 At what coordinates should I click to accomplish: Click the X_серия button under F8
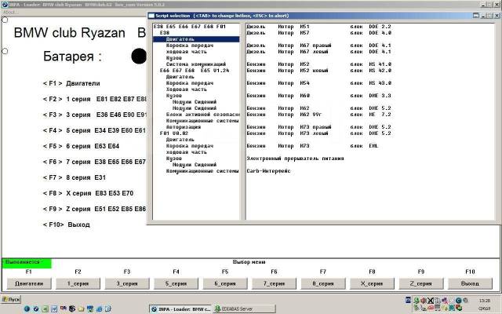(x=372, y=283)
